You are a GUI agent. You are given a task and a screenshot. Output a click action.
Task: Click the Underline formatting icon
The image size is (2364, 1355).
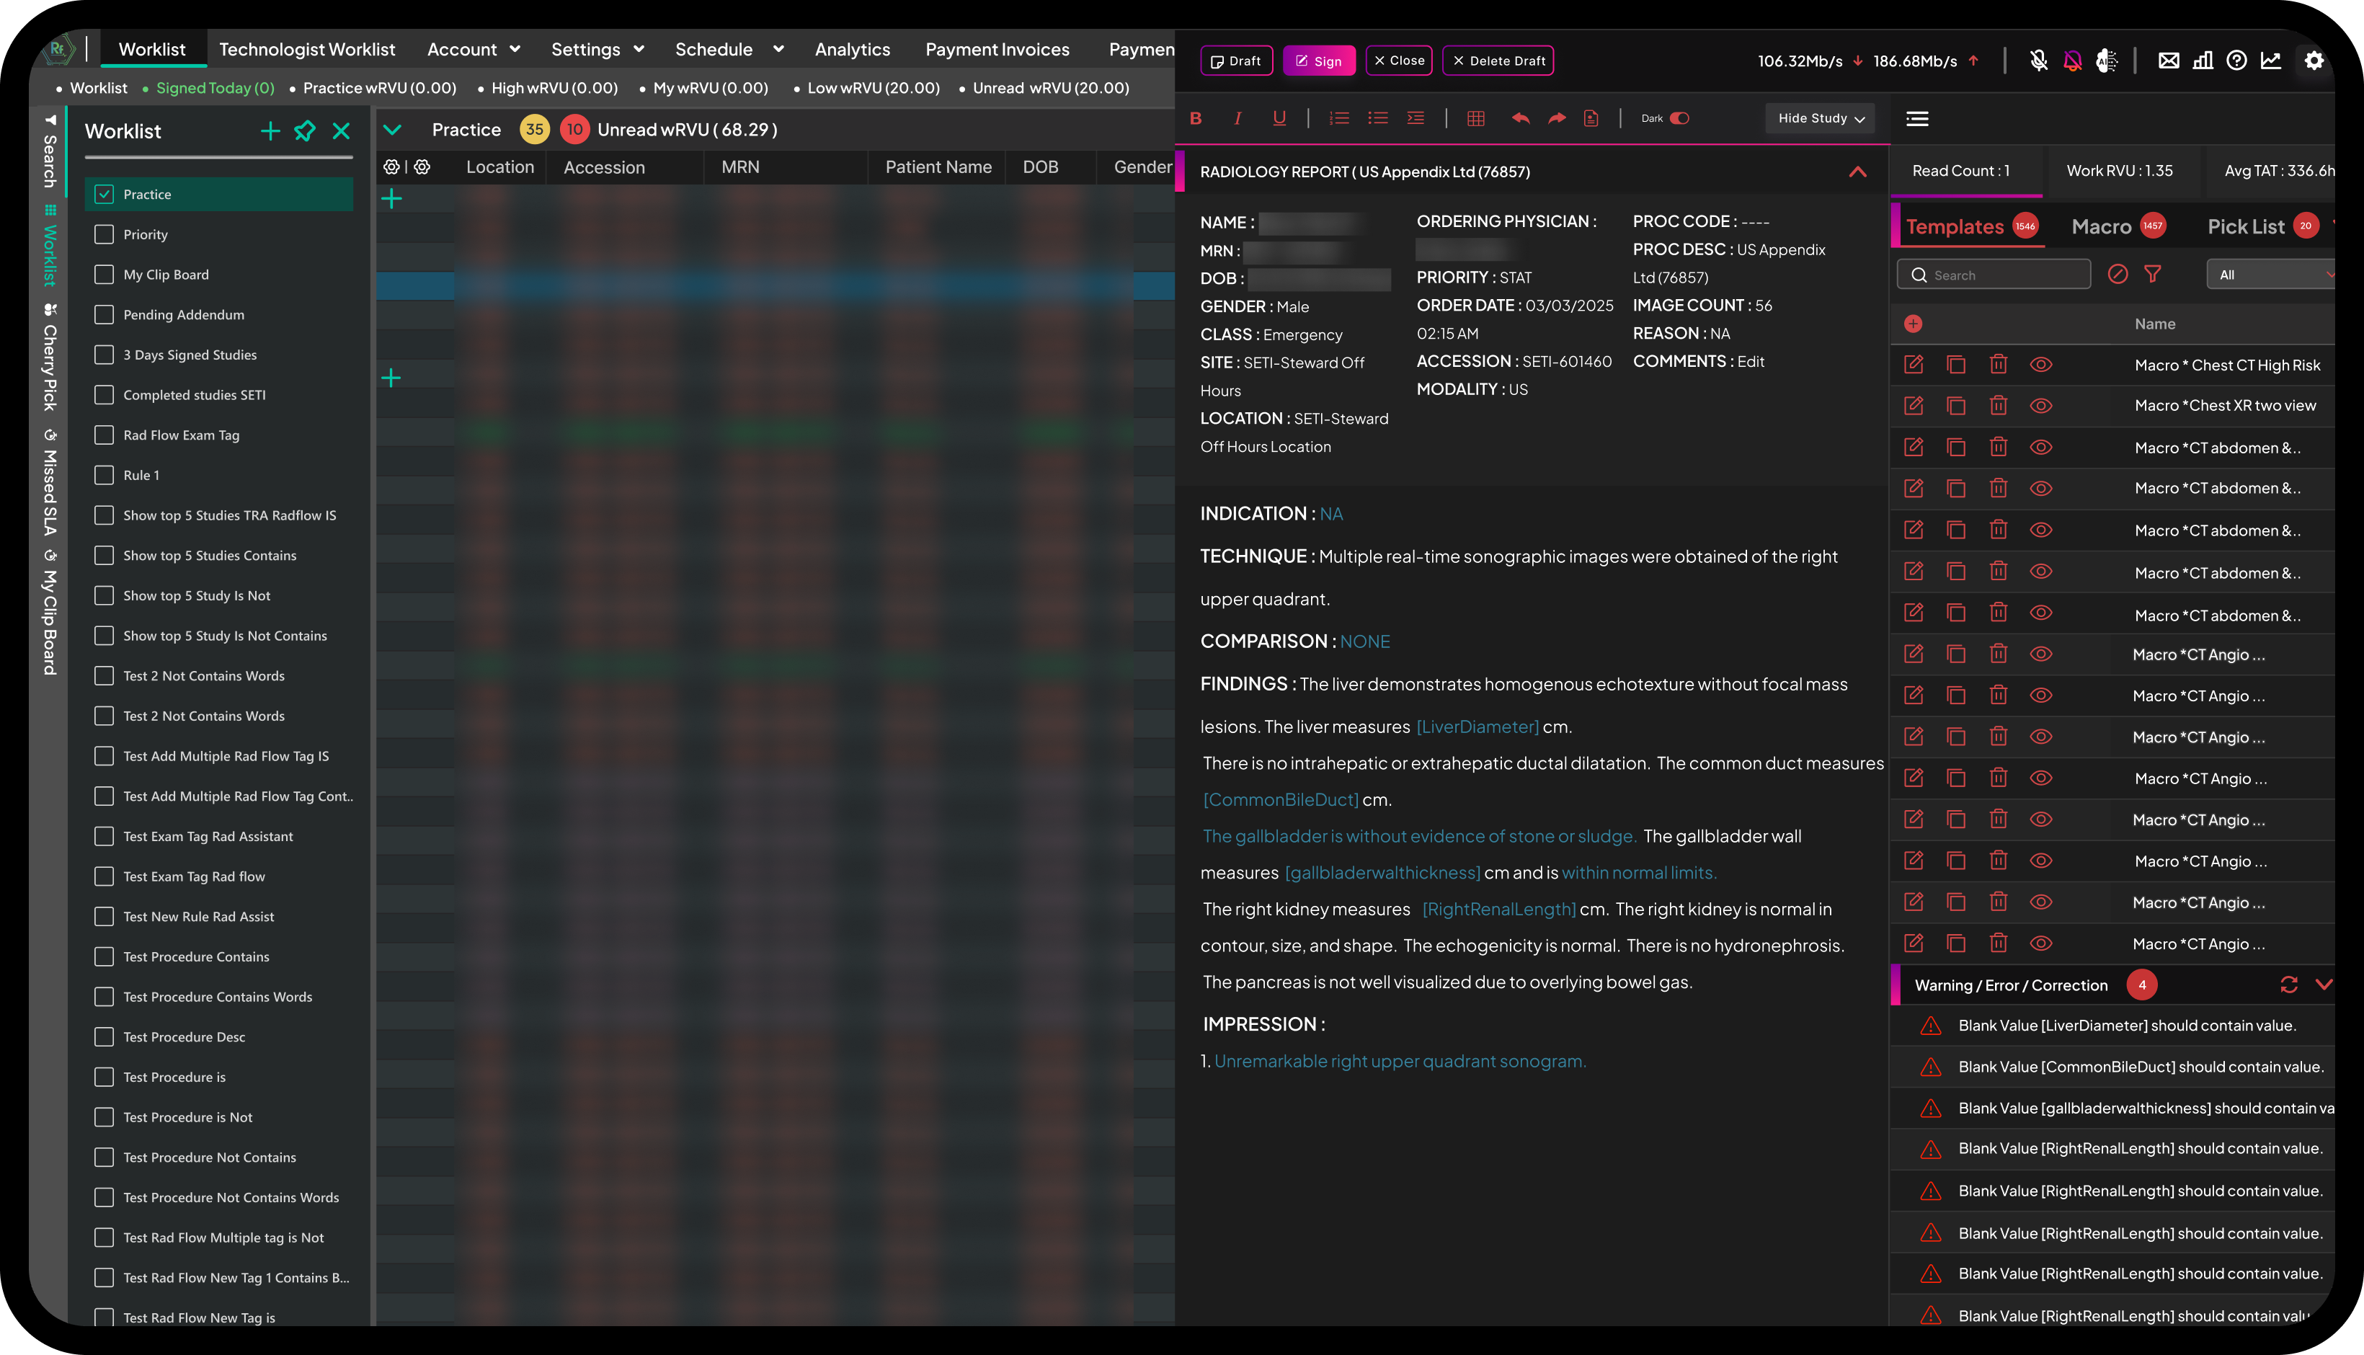pyautogui.click(x=1279, y=118)
